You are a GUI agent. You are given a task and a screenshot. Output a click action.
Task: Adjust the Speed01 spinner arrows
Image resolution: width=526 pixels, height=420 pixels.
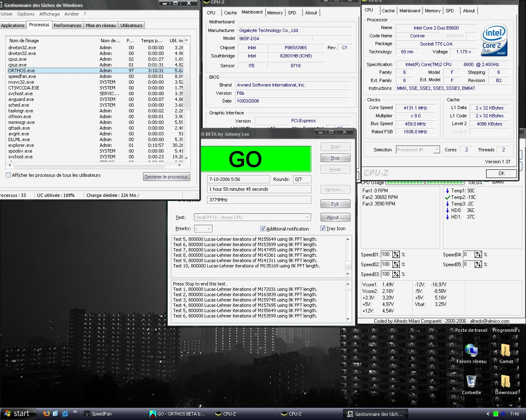tap(396, 255)
